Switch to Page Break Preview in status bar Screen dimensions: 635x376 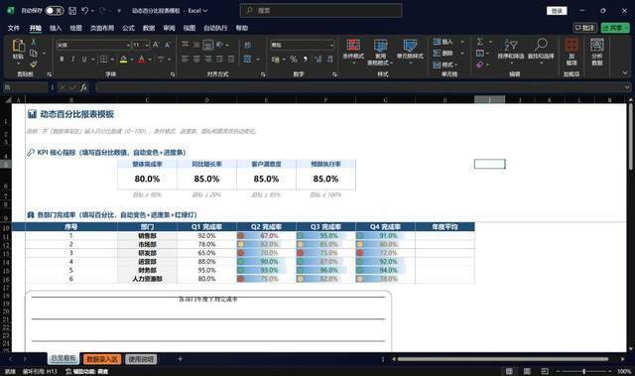tap(545, 371)
